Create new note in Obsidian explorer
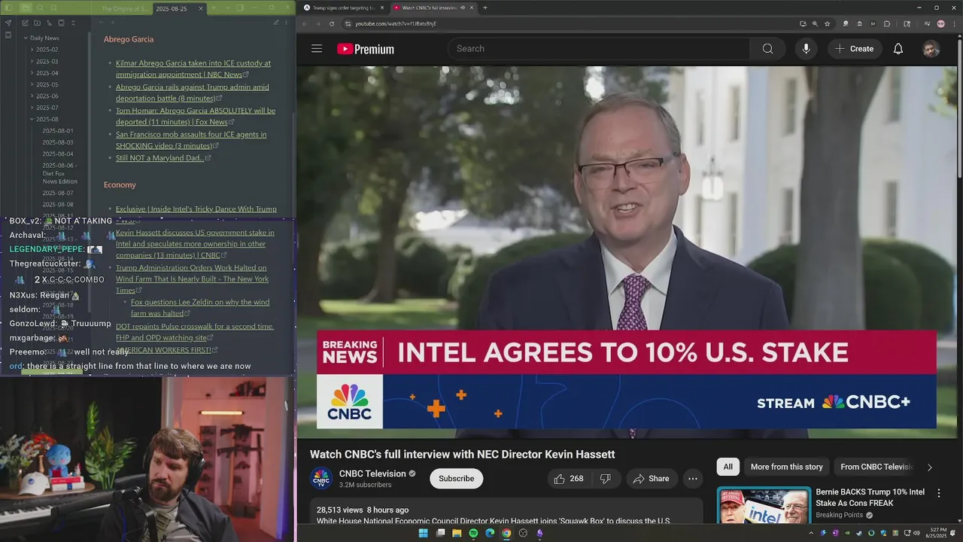This screenshot has width=963, height=542. click(x=25, y=23)
